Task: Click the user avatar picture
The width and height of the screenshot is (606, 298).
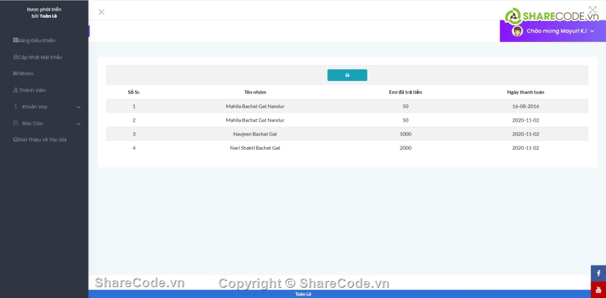Action: point(517,31)
